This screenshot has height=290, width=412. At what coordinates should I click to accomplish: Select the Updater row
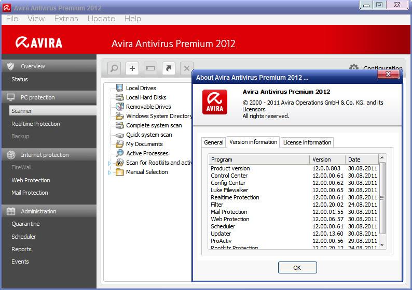click(294, 234)
